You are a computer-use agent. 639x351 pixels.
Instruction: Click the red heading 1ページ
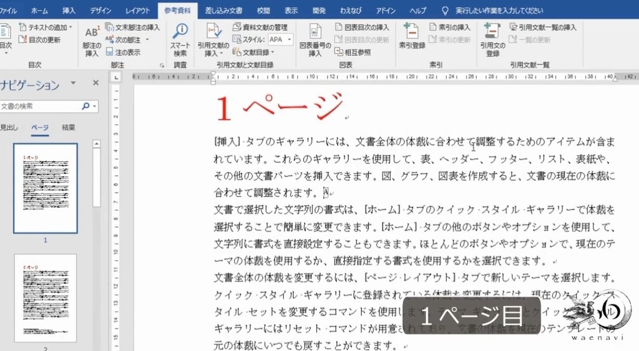click(x=279, y=107)
